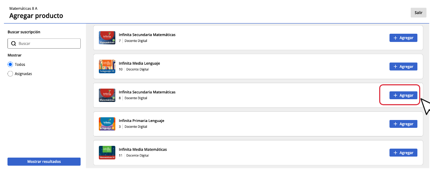Click the Buscar subscription search field

tap(48, 44)
